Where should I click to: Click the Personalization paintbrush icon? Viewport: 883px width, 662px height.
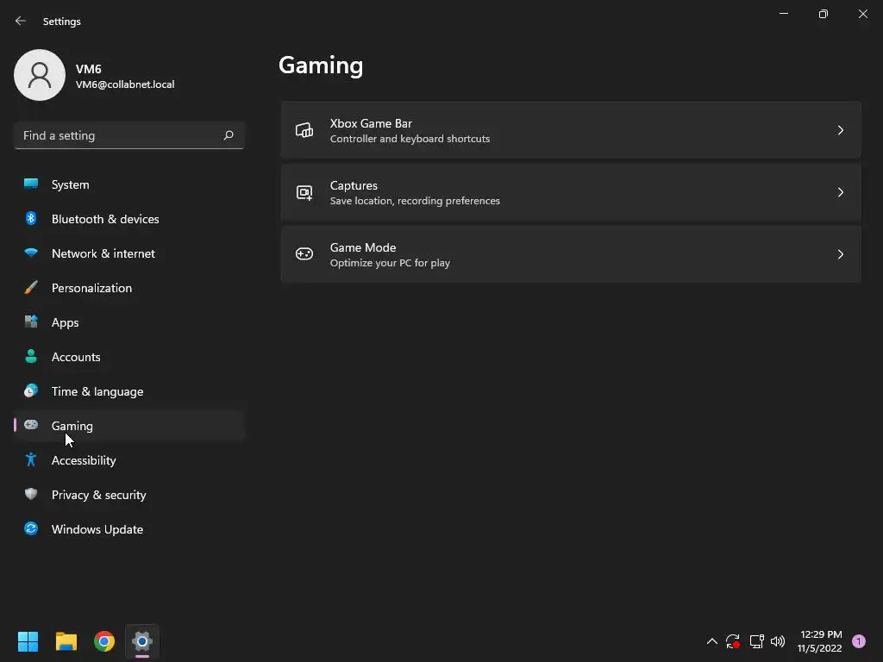pos(31,287)
